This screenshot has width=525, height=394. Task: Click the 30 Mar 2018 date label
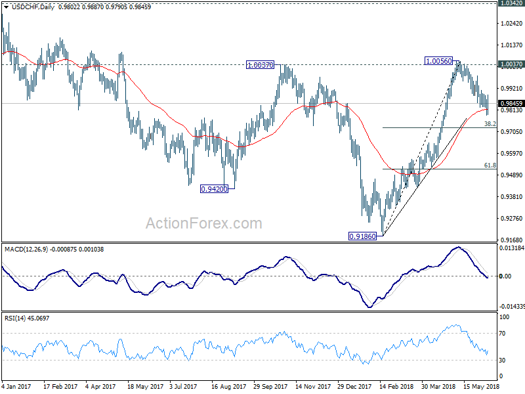(438, 386)
